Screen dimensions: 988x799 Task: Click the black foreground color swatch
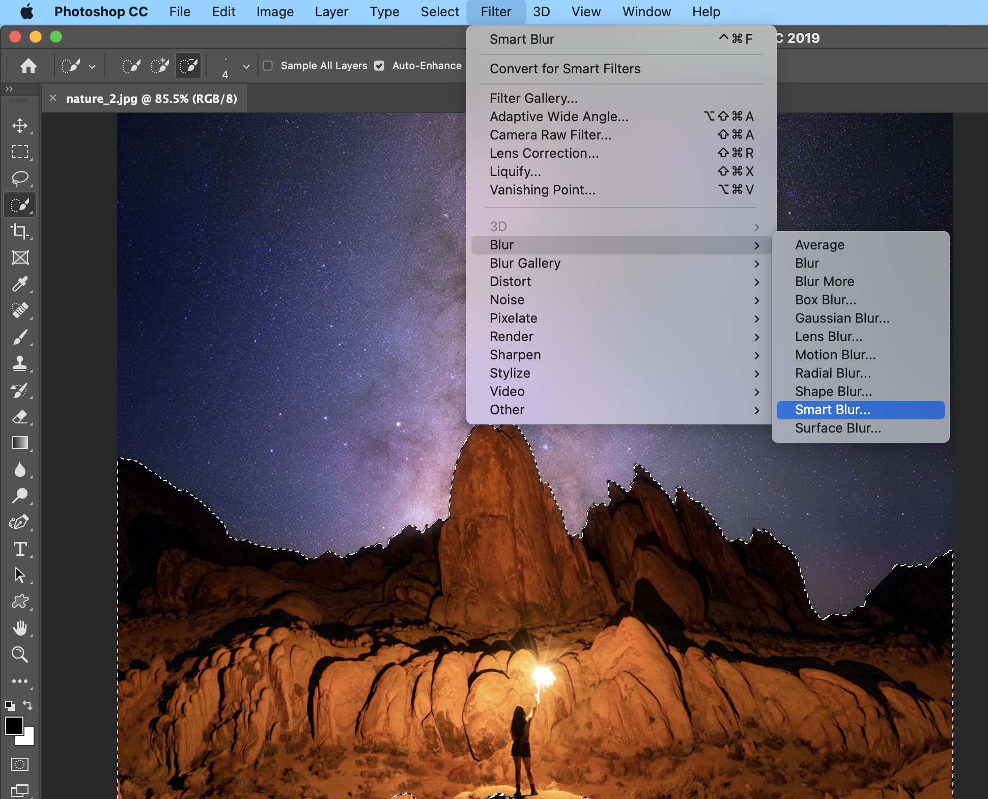[x=14, y=726]
